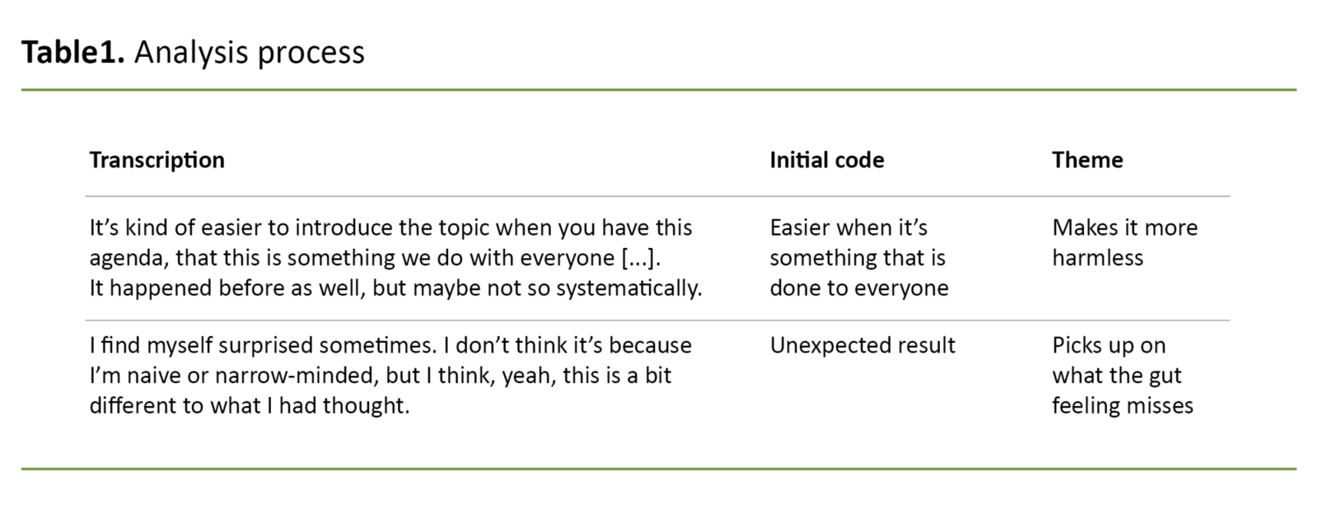
Task: Click the word "harmless" in Theme column
Action: click(x=1097, y=258)
